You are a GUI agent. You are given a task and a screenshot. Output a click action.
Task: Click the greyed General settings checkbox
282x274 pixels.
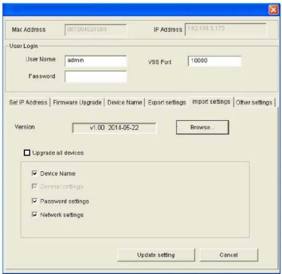click(x=34, y=186)
